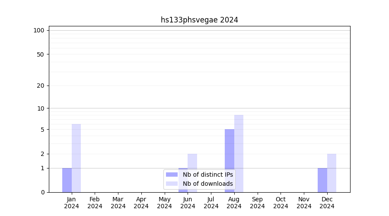Click the January distinct IPs bar
Viewport: 389px width, 216px height.
(x=67, y=180)
